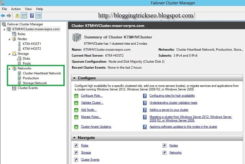
Task: Click the Cluster Events icon in tree
Action: coord(14,88)
